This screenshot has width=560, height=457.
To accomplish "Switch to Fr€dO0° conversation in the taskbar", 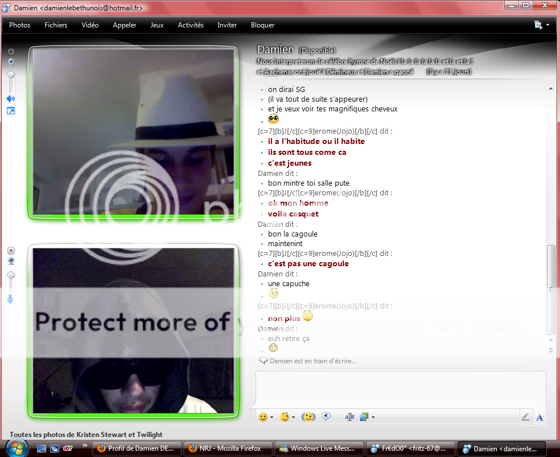I will (x=411, y=448).
